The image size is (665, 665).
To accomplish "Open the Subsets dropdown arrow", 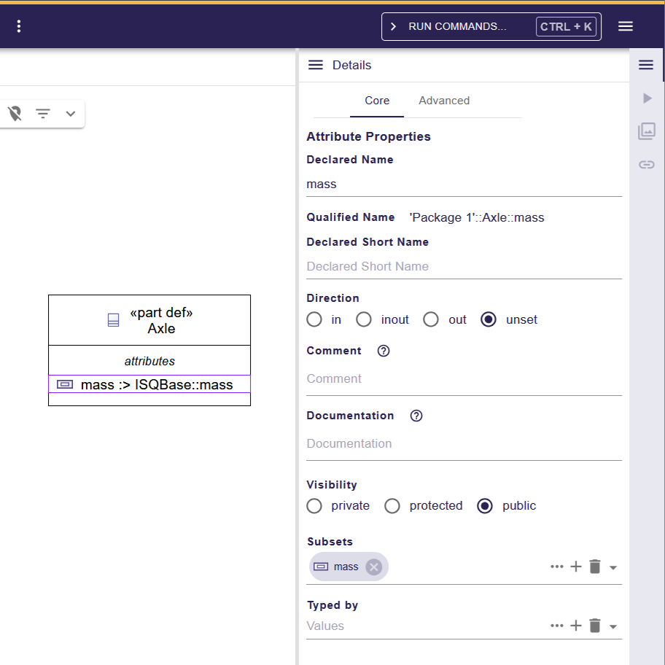I will tap(614, 567).
